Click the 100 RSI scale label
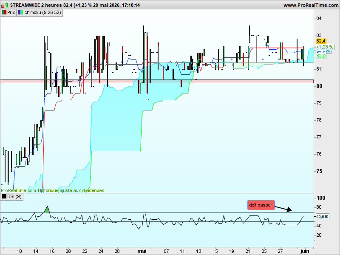This screenshot has width=340, height=255. click(321, 198)
